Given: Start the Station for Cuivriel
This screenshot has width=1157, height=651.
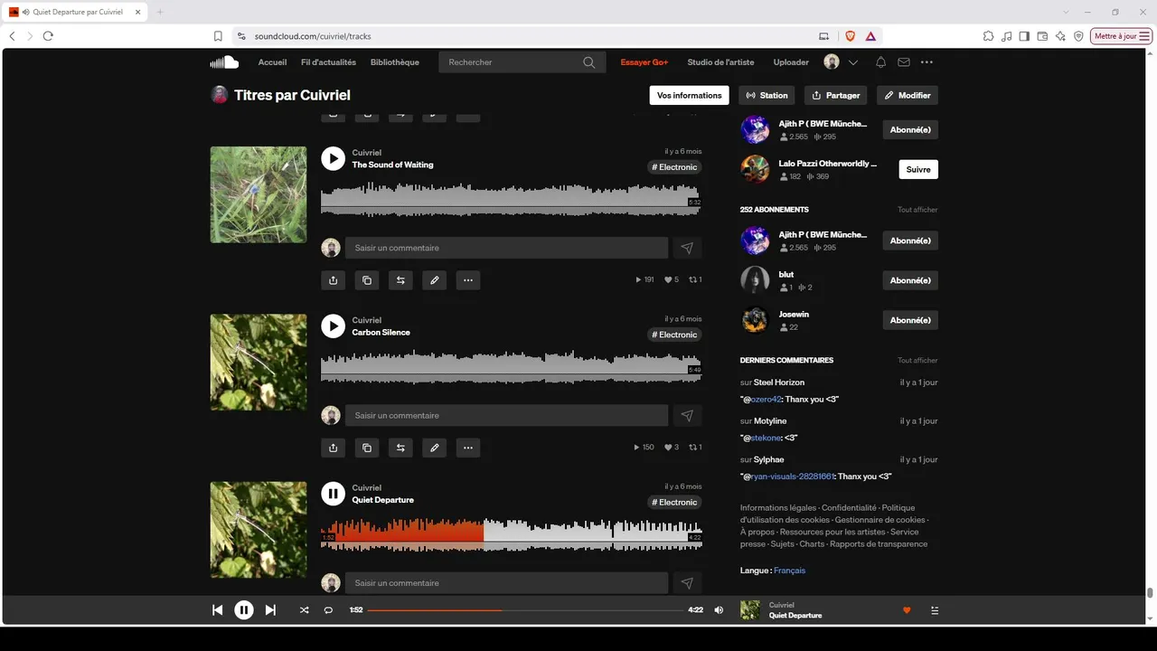Looking at the screenshot, I should (767, 95).
